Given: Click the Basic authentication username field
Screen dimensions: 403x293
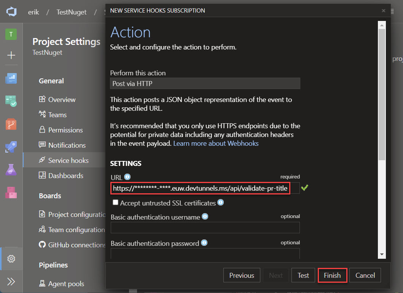Looking at the screenshot, I should click(x=205, y=228).
